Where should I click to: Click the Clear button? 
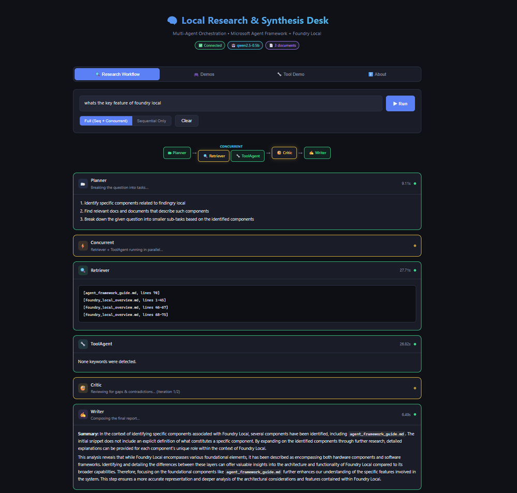187,121
